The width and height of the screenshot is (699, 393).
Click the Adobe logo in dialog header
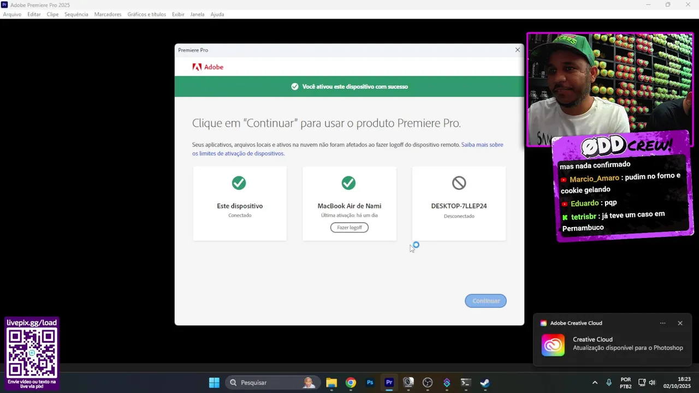coord(208,67)
